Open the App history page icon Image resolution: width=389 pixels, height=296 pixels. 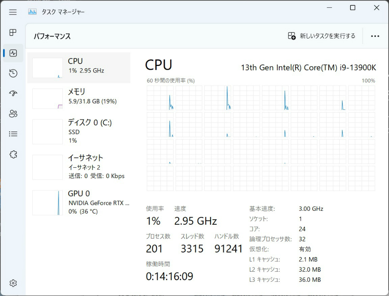(x=13, y=73)
